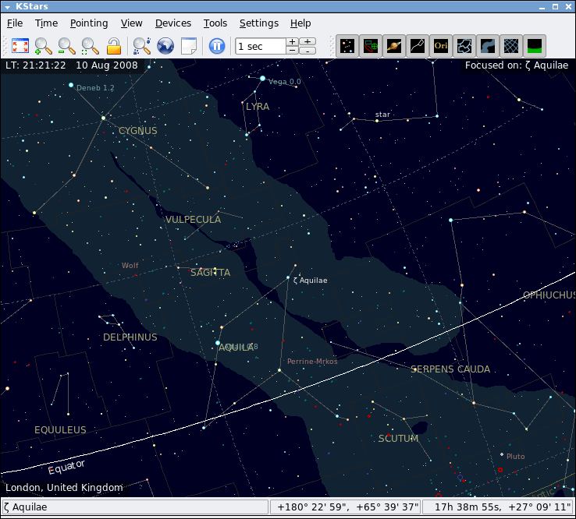This screenshot has height=519, width=576.
Task: Decrease time step with inner minus button
Action: (x=293, y=51)
